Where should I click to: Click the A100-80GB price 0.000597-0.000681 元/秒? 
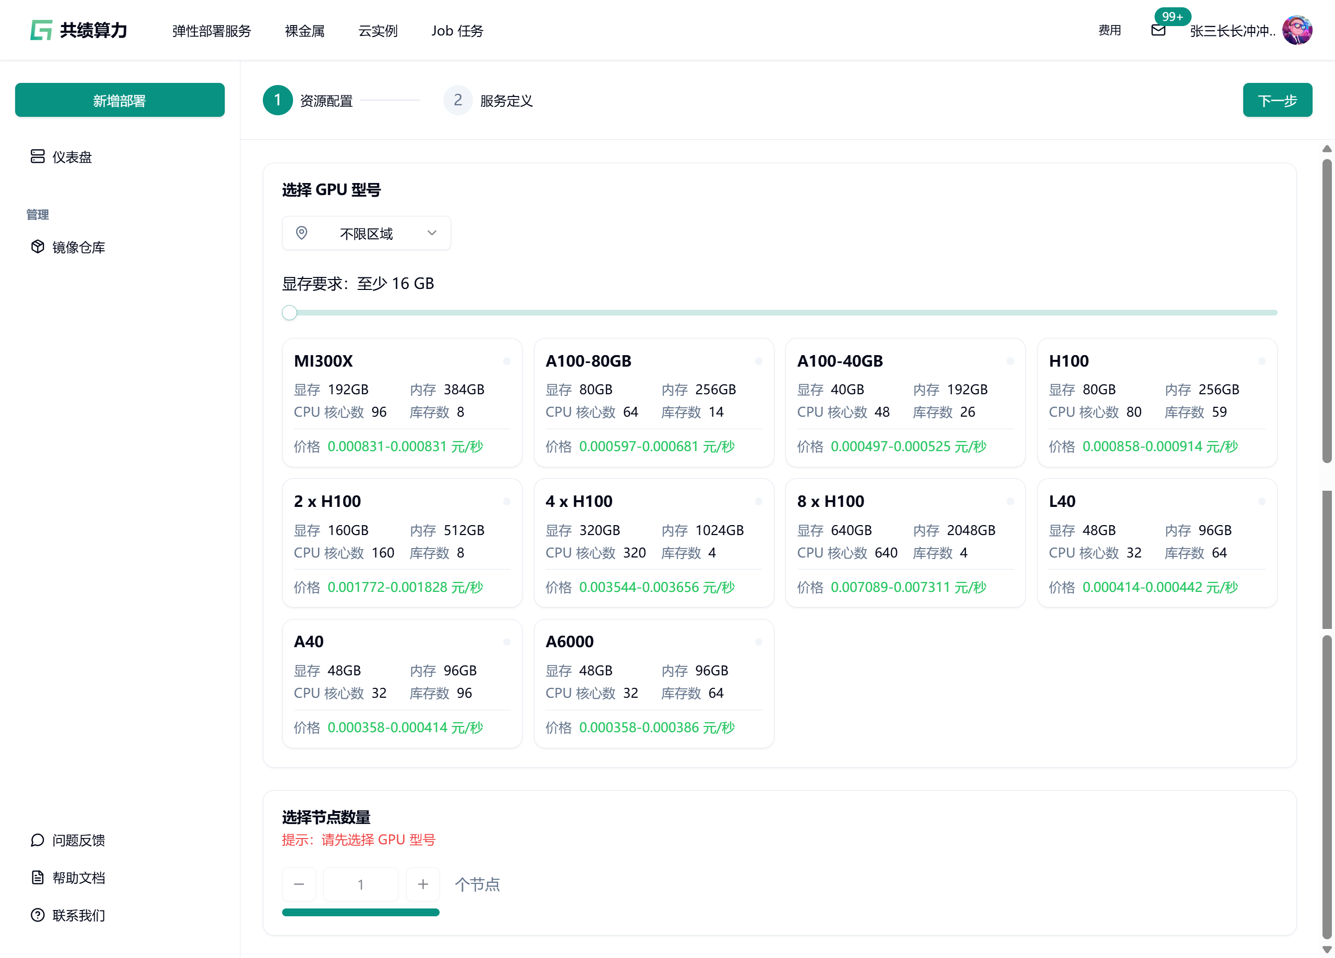pyautogui.click(x=657, y=446)
